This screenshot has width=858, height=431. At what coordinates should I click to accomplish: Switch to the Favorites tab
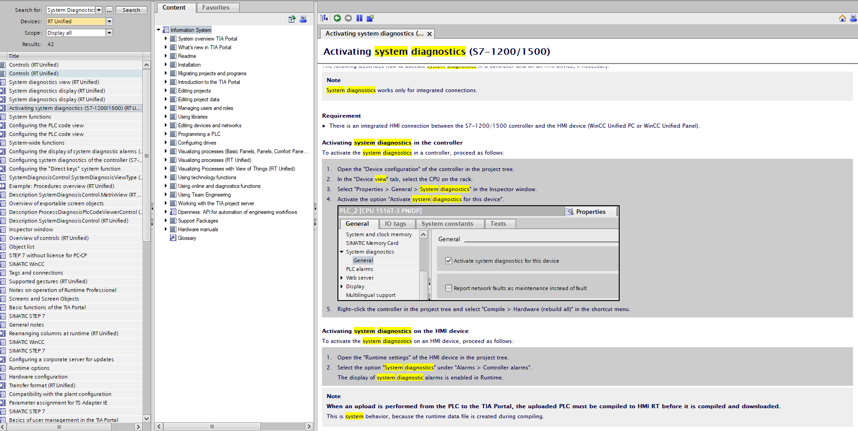click(216, 8)
